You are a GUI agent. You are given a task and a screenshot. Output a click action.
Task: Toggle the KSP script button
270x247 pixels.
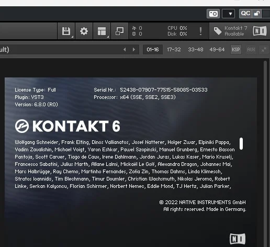(236, 50)
